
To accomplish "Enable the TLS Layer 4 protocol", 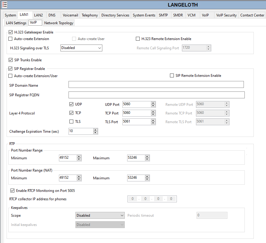I will pos(72,121).
